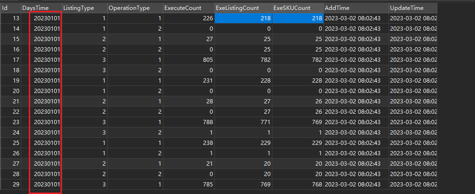Click ExeListingCount value 769 in row 29
The image size is (475, 194).
243,184
